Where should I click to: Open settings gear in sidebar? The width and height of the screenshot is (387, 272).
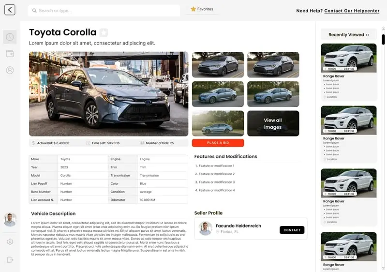coord(10,242)
